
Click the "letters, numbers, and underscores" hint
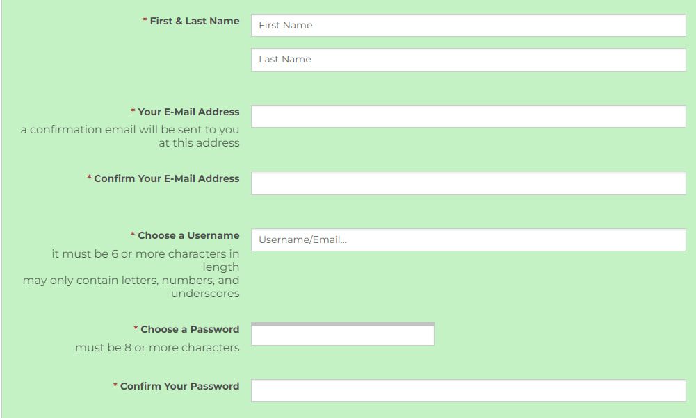[131, 287]
